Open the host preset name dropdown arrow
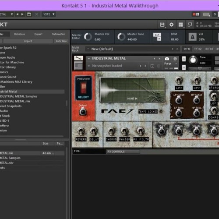 12,14
